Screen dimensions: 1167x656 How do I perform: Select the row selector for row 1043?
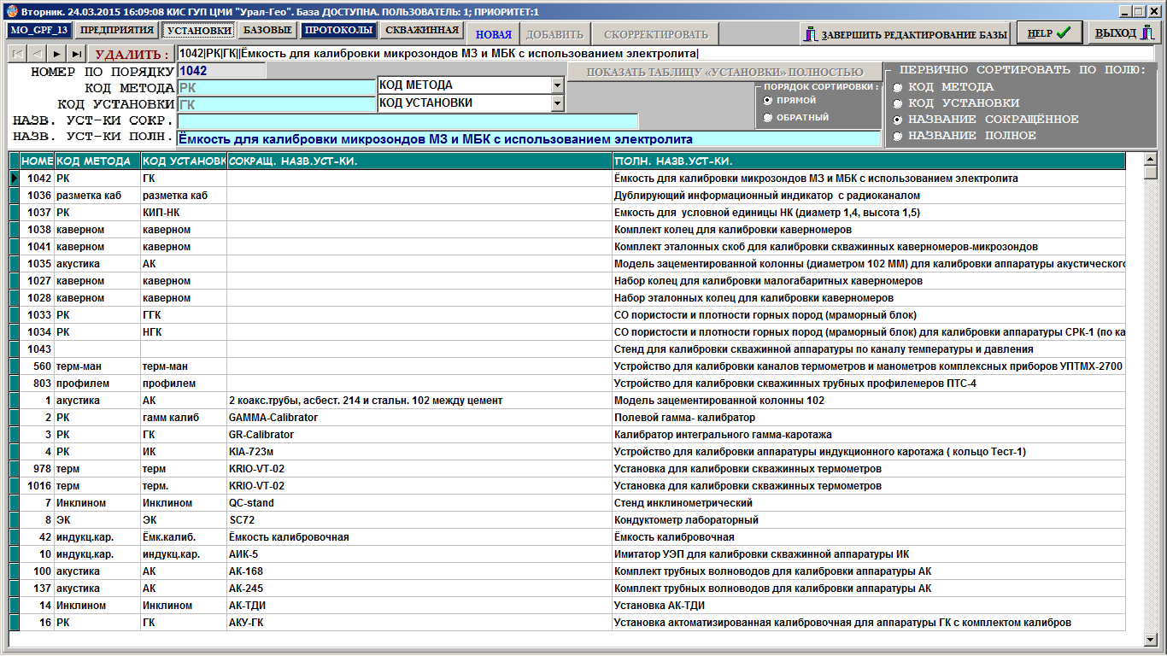pos(15,349)
